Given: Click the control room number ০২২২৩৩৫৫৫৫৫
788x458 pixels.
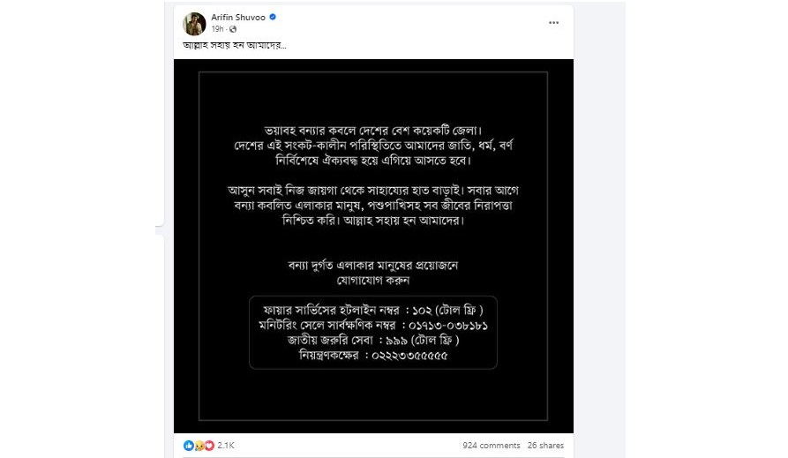Looking at the screenshot, I should [x=409, y=356].
